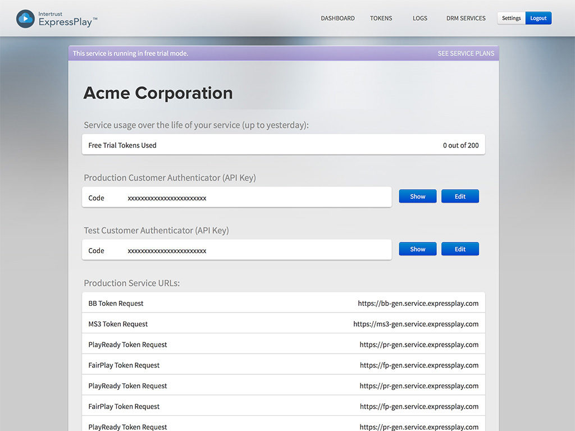Open the Settings button
Image resolution: width=575 pixels, height=431 pixels.
pyautogui.click(x=511, y=19)
